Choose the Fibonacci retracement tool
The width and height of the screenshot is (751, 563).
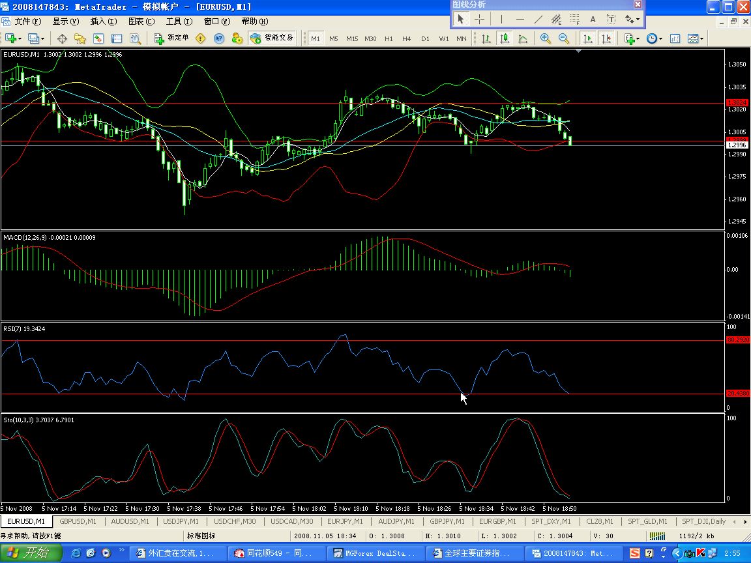tap(574, 20)
